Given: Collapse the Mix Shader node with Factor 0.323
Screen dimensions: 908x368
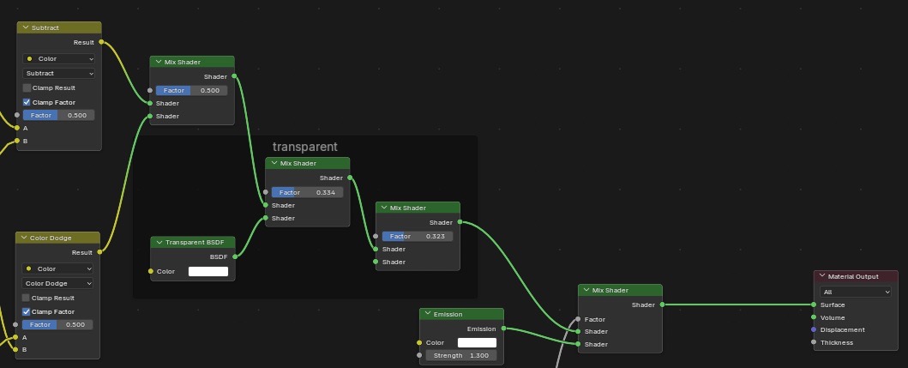Looking at the screenshot, I should [x=384, y=208].
